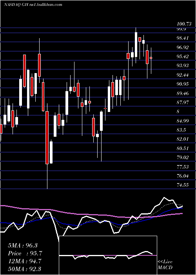Viewport: 196px width, 275px height.
Task: Click the 12MA : 94.7 readout
Action: (24, 261)
